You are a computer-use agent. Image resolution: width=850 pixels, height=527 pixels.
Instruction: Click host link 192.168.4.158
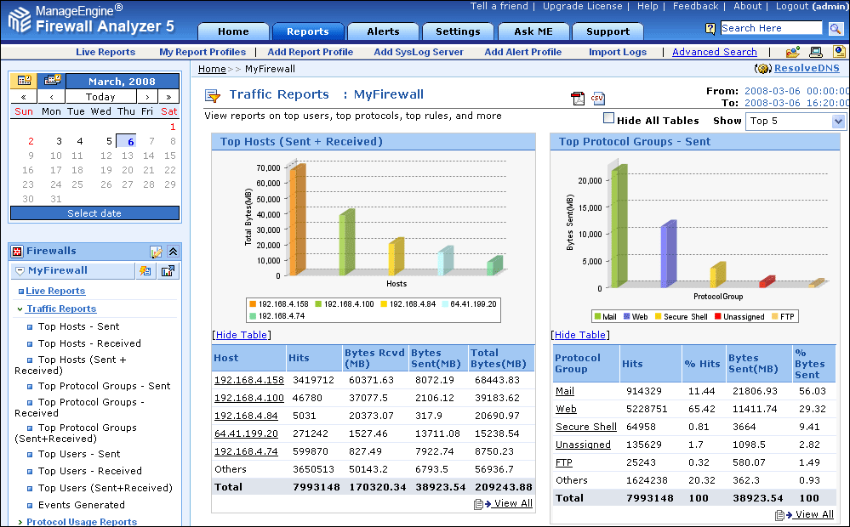tap(248, 380)
